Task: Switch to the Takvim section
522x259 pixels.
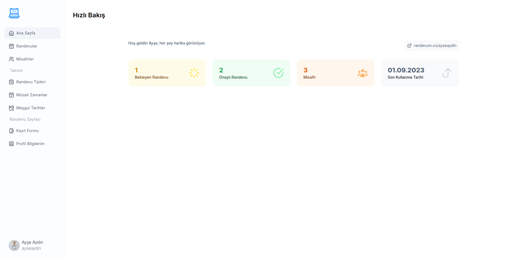Action: [16, 70]
